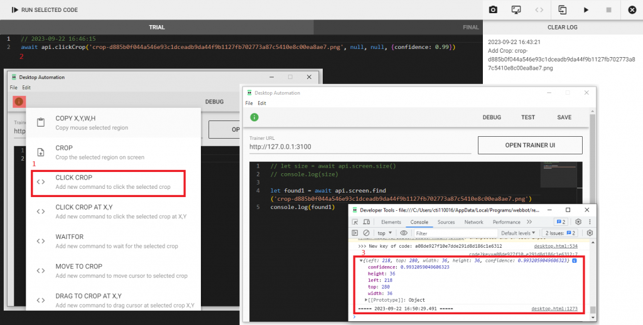Screen dimensions: 643x325
Task: Click the code icon beside CLICK CROP AT X,Y
Action: coord(41,211)
